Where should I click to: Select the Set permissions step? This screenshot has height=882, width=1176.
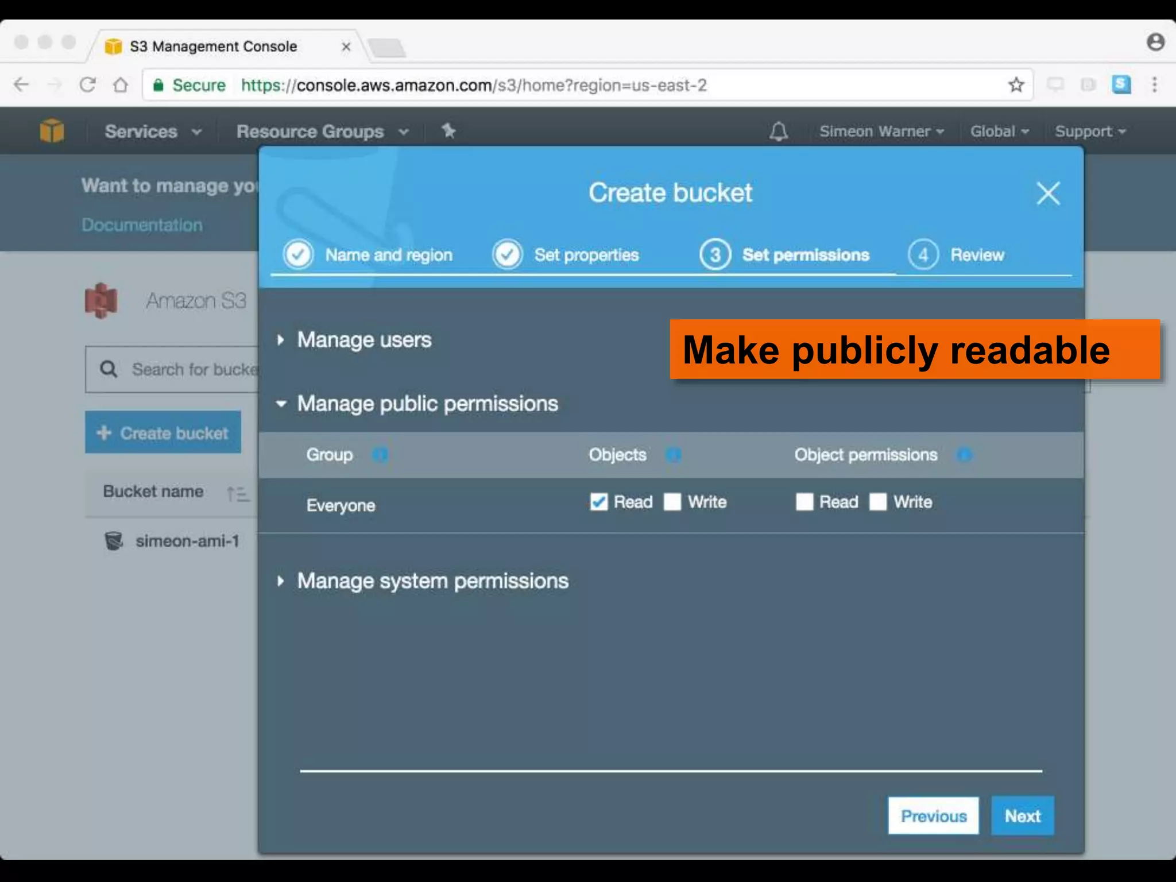(x=785, y=254)
